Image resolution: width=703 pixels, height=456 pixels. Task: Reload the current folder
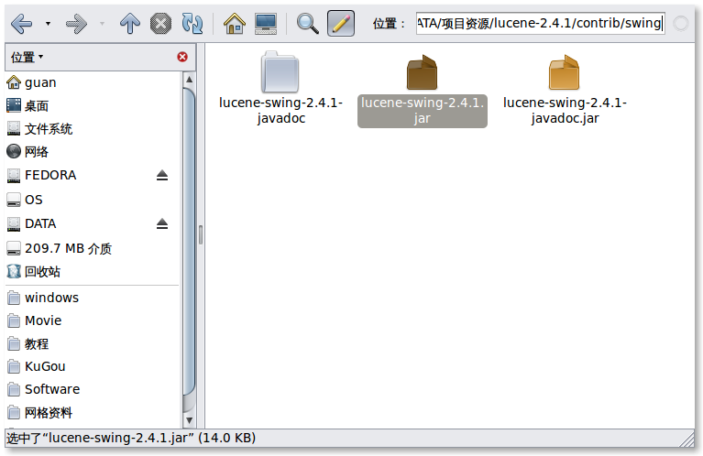pyautogui.click(x=192, y=24)
